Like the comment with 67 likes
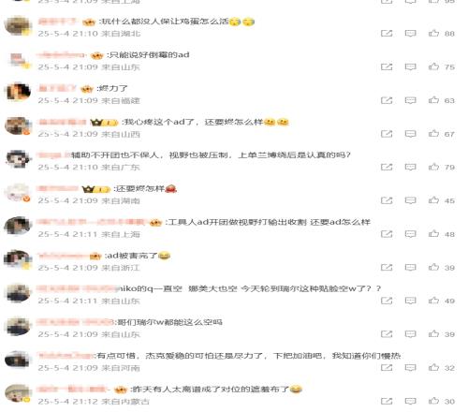Screen dimensions: 468x412 click(x=433, y=134)
